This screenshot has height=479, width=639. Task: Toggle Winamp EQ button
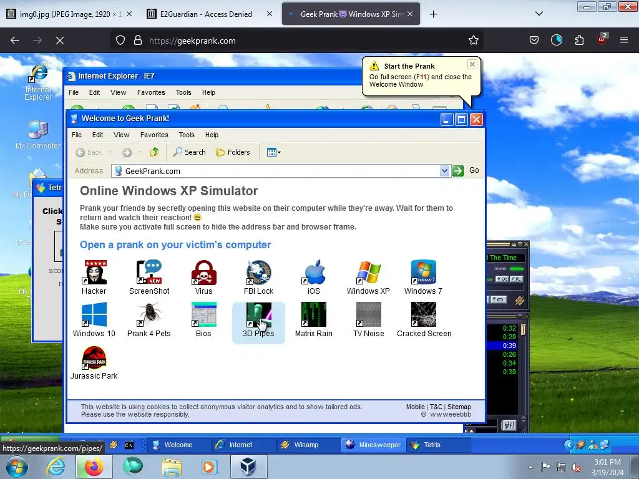click(502, 279)
